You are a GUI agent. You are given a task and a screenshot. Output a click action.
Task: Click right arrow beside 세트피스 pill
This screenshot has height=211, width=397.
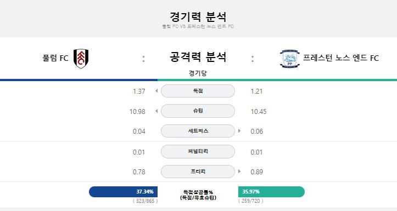(x=239, y=131)
